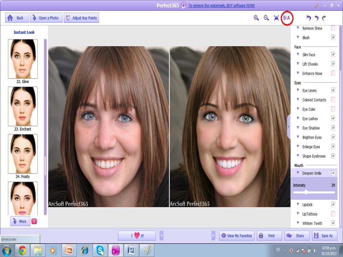Click the Adjust Key Points button
This screenshot has height=257, width=343.
tap(81, 18)
